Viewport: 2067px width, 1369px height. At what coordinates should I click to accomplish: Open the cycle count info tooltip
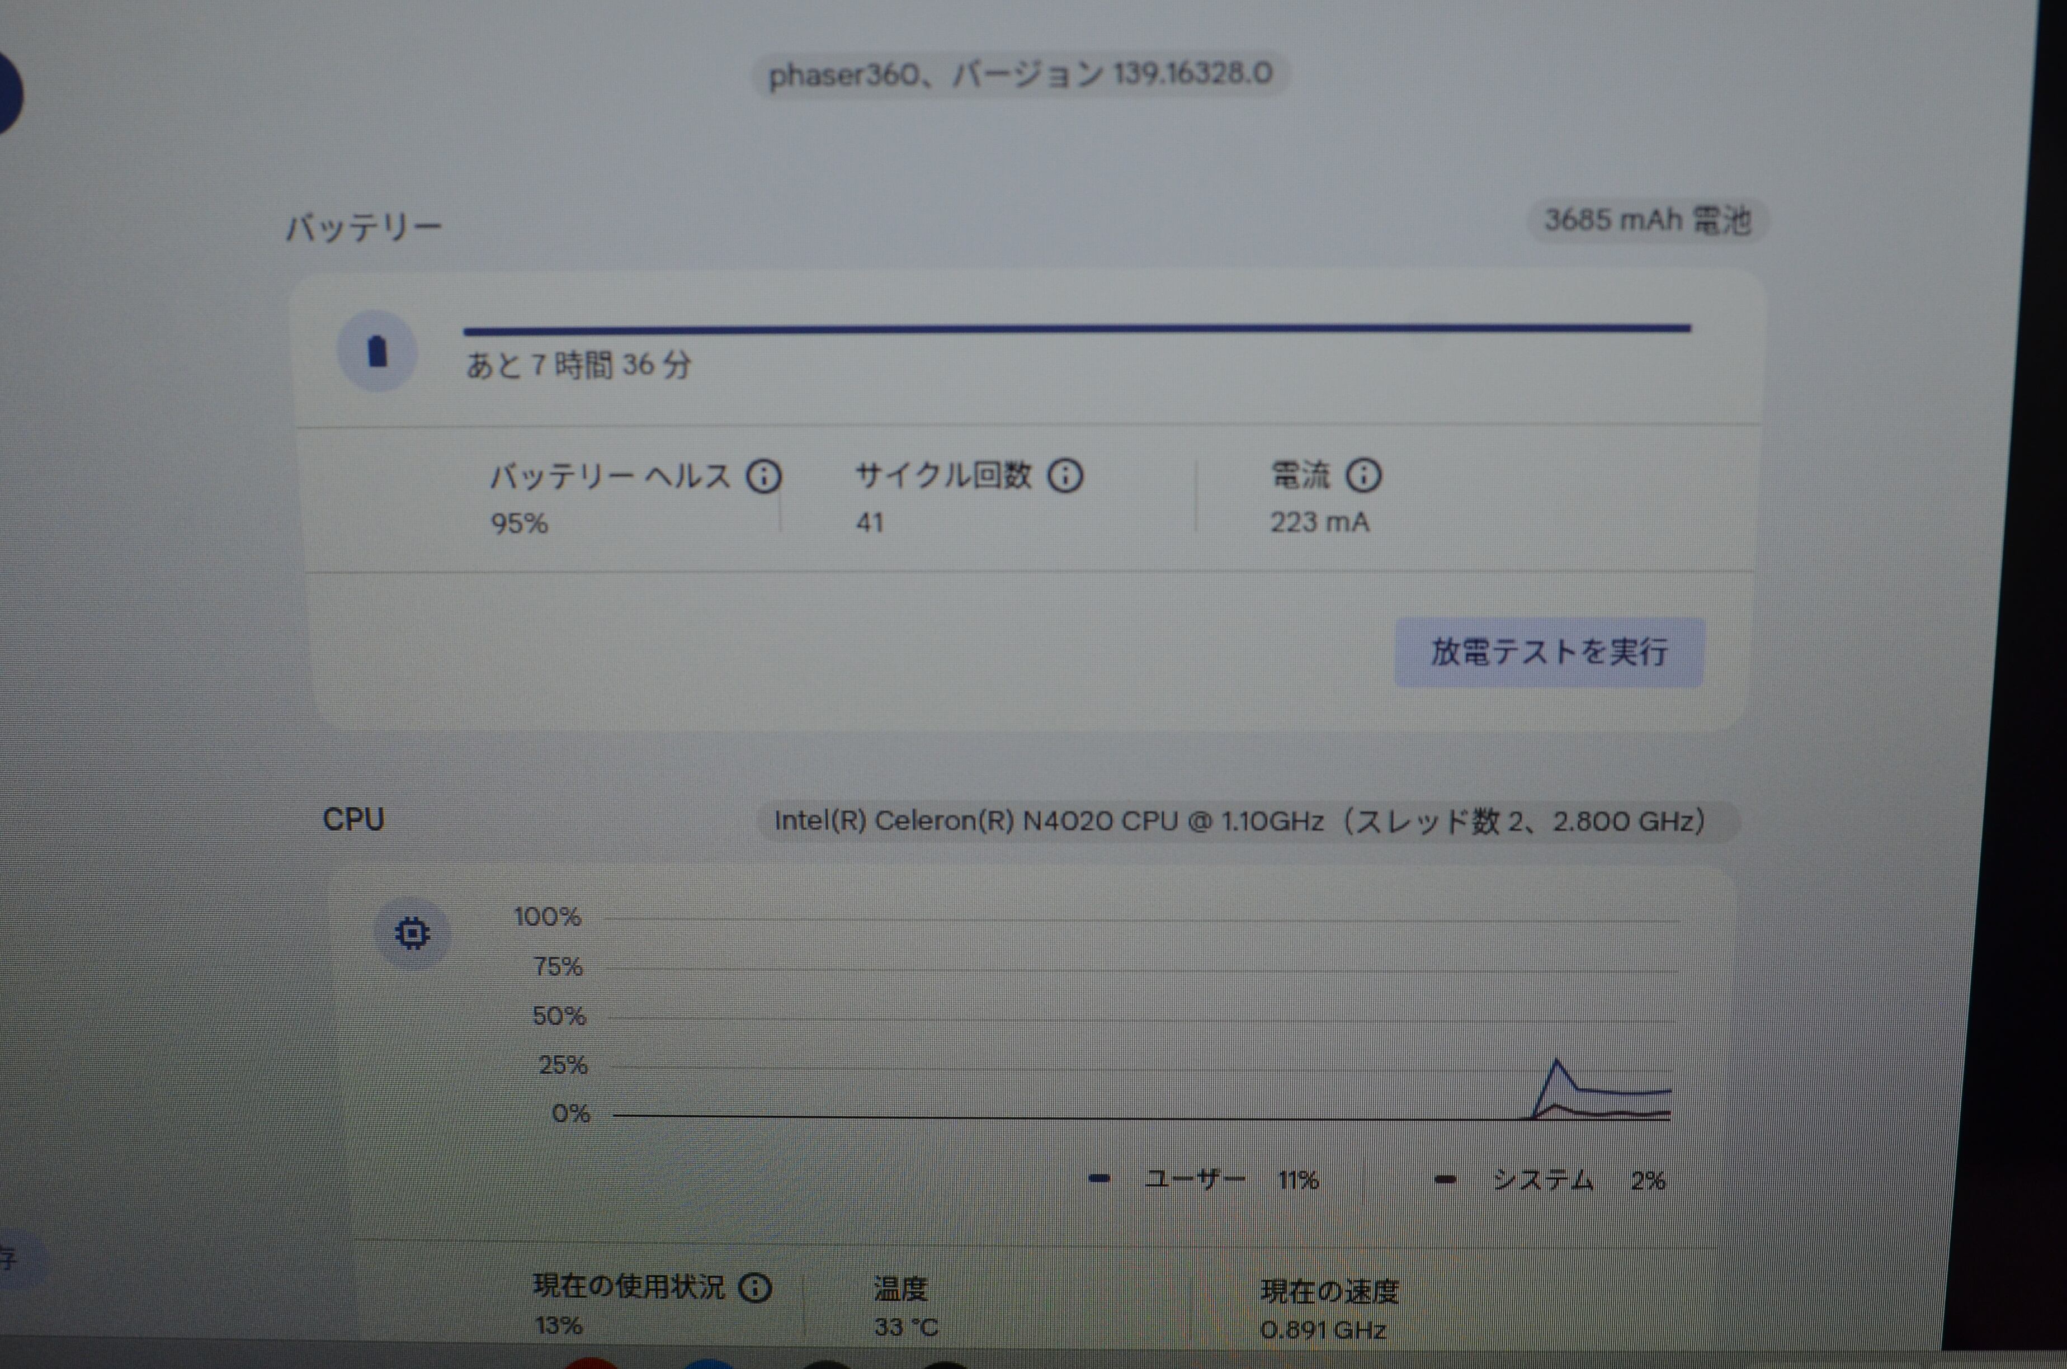click(x=1065, y=476)
